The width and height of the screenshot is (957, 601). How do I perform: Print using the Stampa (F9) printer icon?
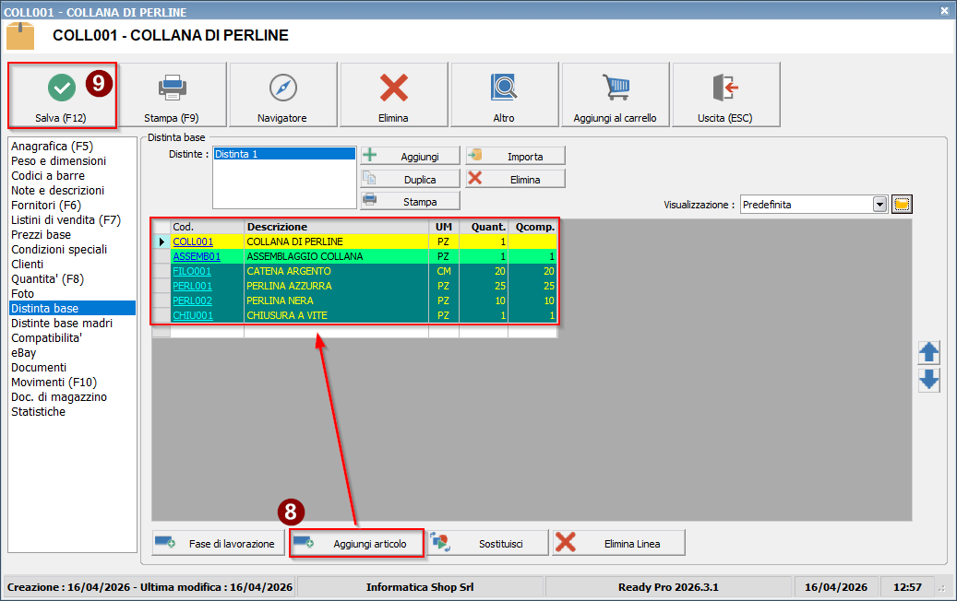(172, 94)
